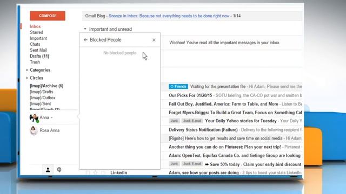Open the Drafts (11) folder

tap(39, 56)
